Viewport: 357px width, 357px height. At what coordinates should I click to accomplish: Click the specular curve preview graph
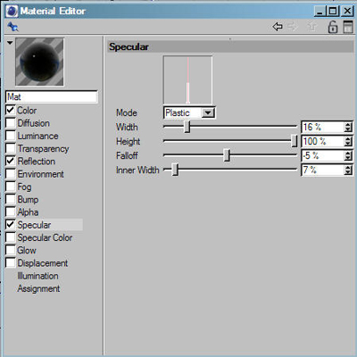pyautogui.click(x=187, y=79)
